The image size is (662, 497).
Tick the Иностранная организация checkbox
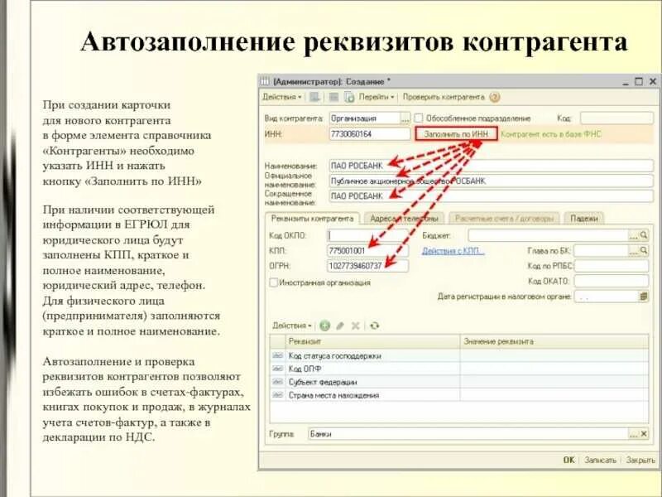(274, 282)
